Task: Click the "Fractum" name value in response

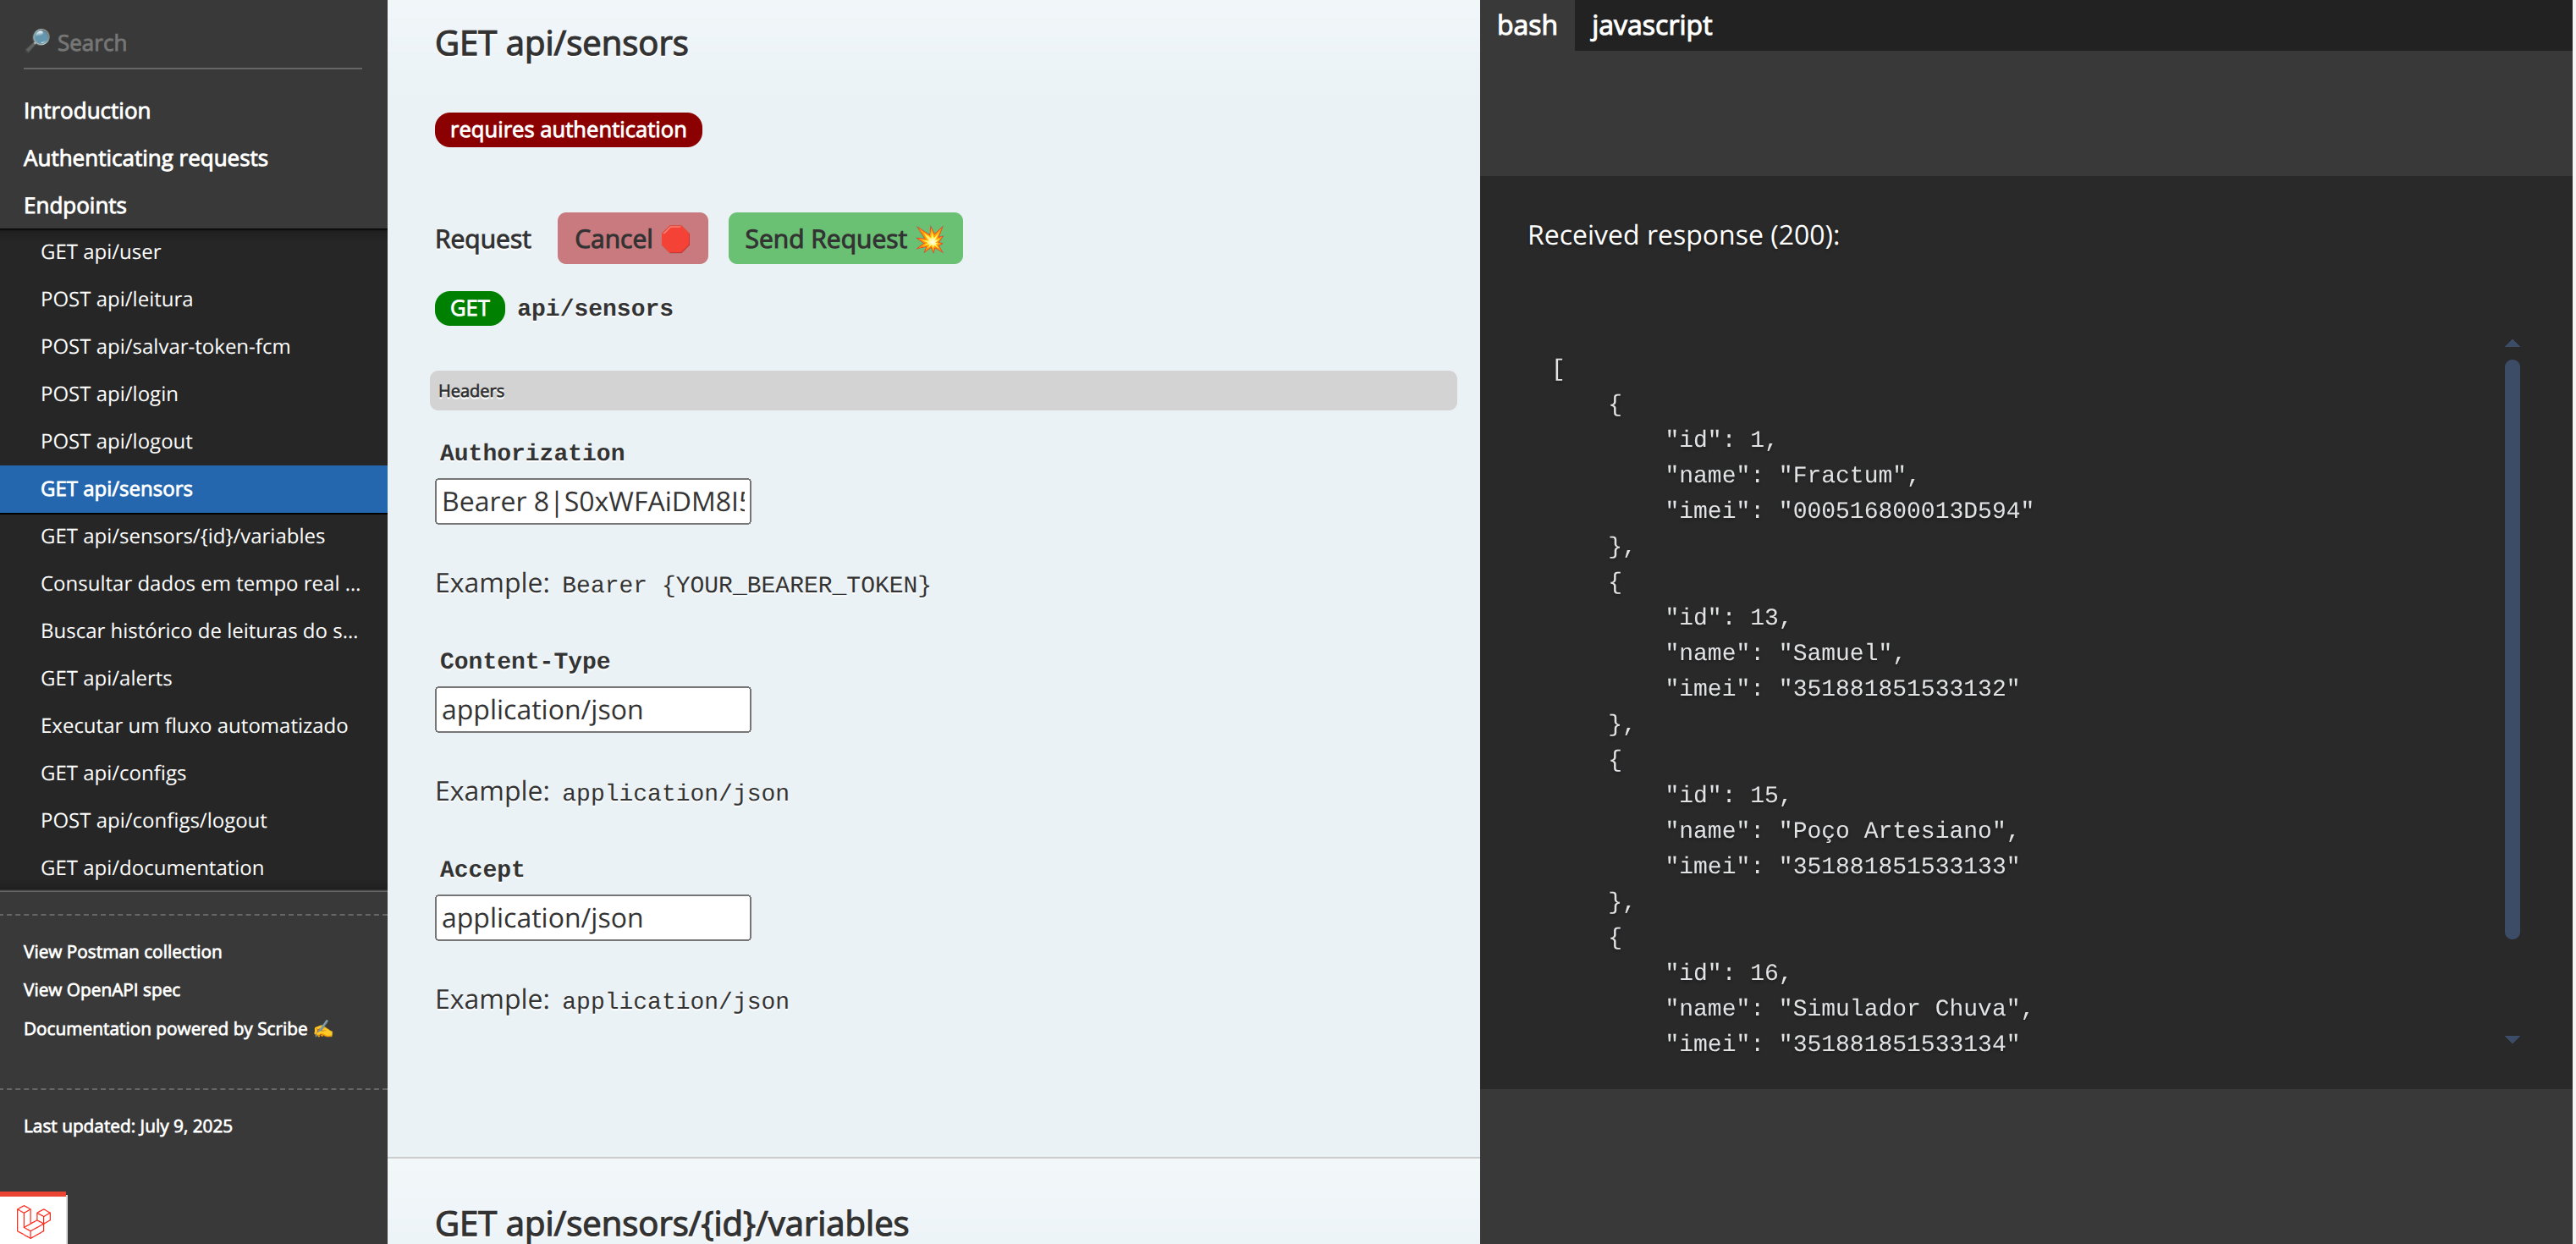Action: [1842, 475]
